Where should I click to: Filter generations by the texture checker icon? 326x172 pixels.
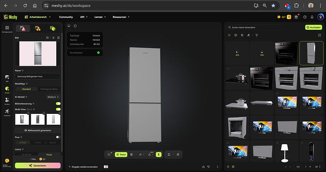(x=242, y=35)
